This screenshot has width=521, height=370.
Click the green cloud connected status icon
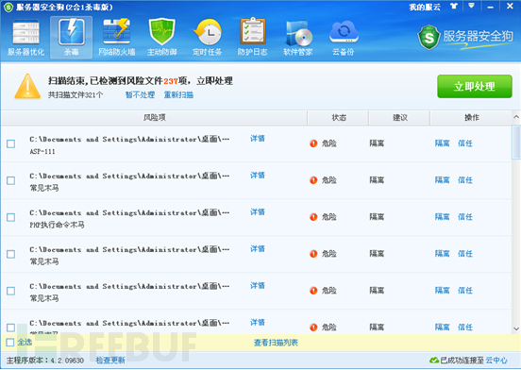tap(434, 361)
